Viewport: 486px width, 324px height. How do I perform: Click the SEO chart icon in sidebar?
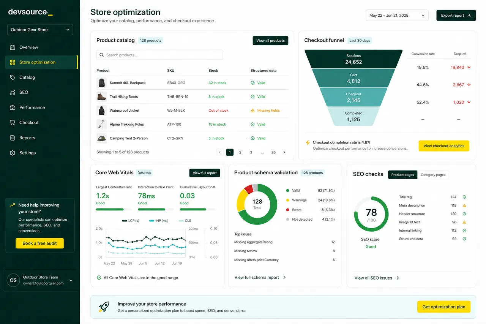click(12, 92)
